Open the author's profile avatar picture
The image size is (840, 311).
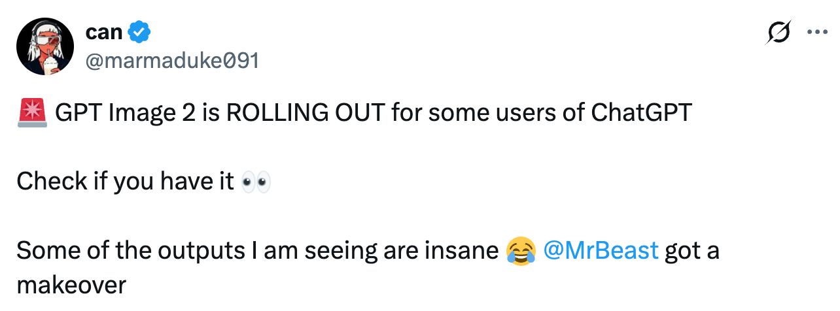point(43,46)
